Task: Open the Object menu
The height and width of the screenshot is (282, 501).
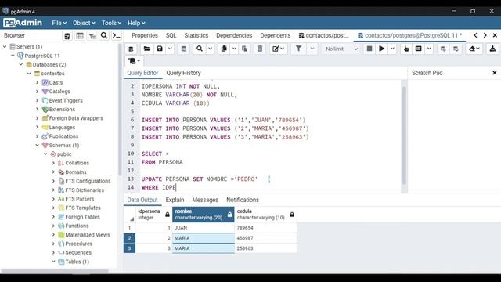Action: pos(84,23)
